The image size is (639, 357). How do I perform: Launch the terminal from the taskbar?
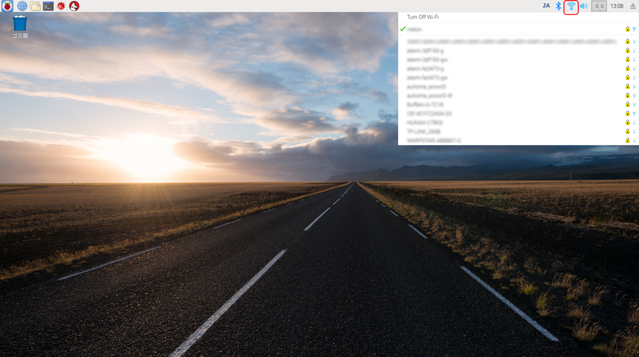tap(48, 6)
